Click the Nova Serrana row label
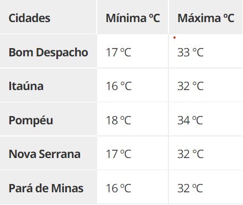Viewport: 243px width, 205px height. [x=45, y=154]
